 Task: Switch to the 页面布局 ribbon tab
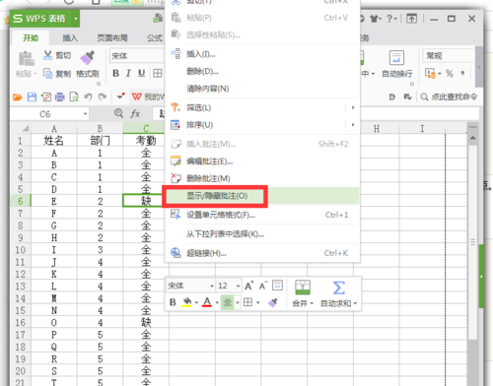[112, 38]
